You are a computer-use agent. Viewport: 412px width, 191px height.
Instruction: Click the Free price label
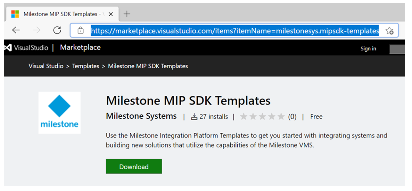(x=316, y=117)
